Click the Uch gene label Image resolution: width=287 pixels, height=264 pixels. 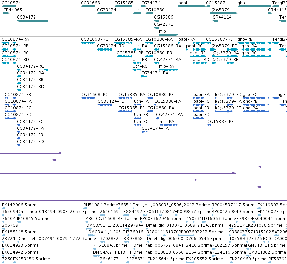pos(136,10)
